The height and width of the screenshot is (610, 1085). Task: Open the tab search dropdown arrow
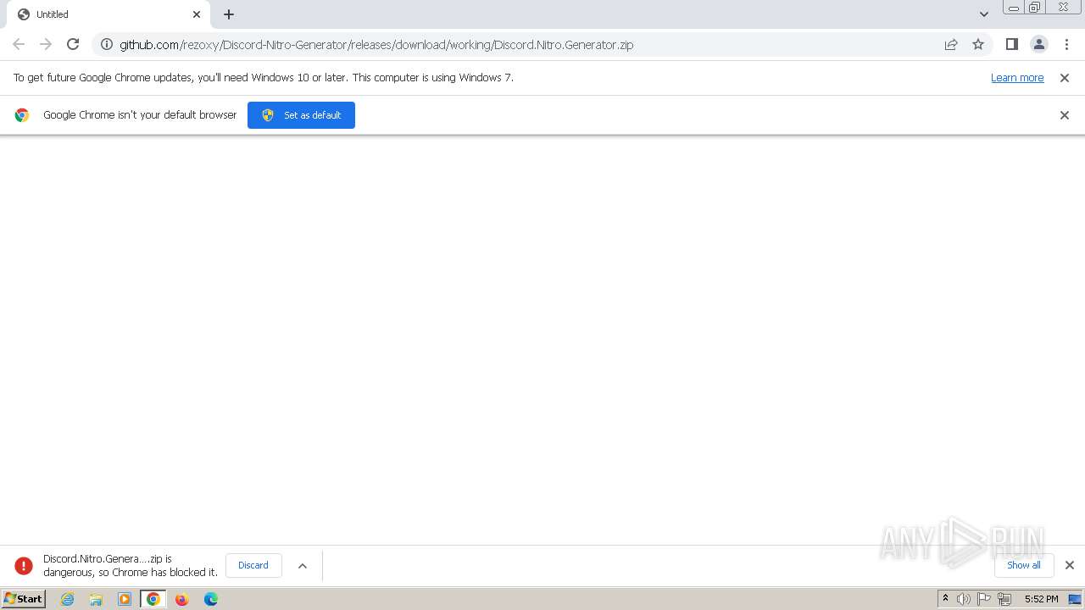click(983, 14)
